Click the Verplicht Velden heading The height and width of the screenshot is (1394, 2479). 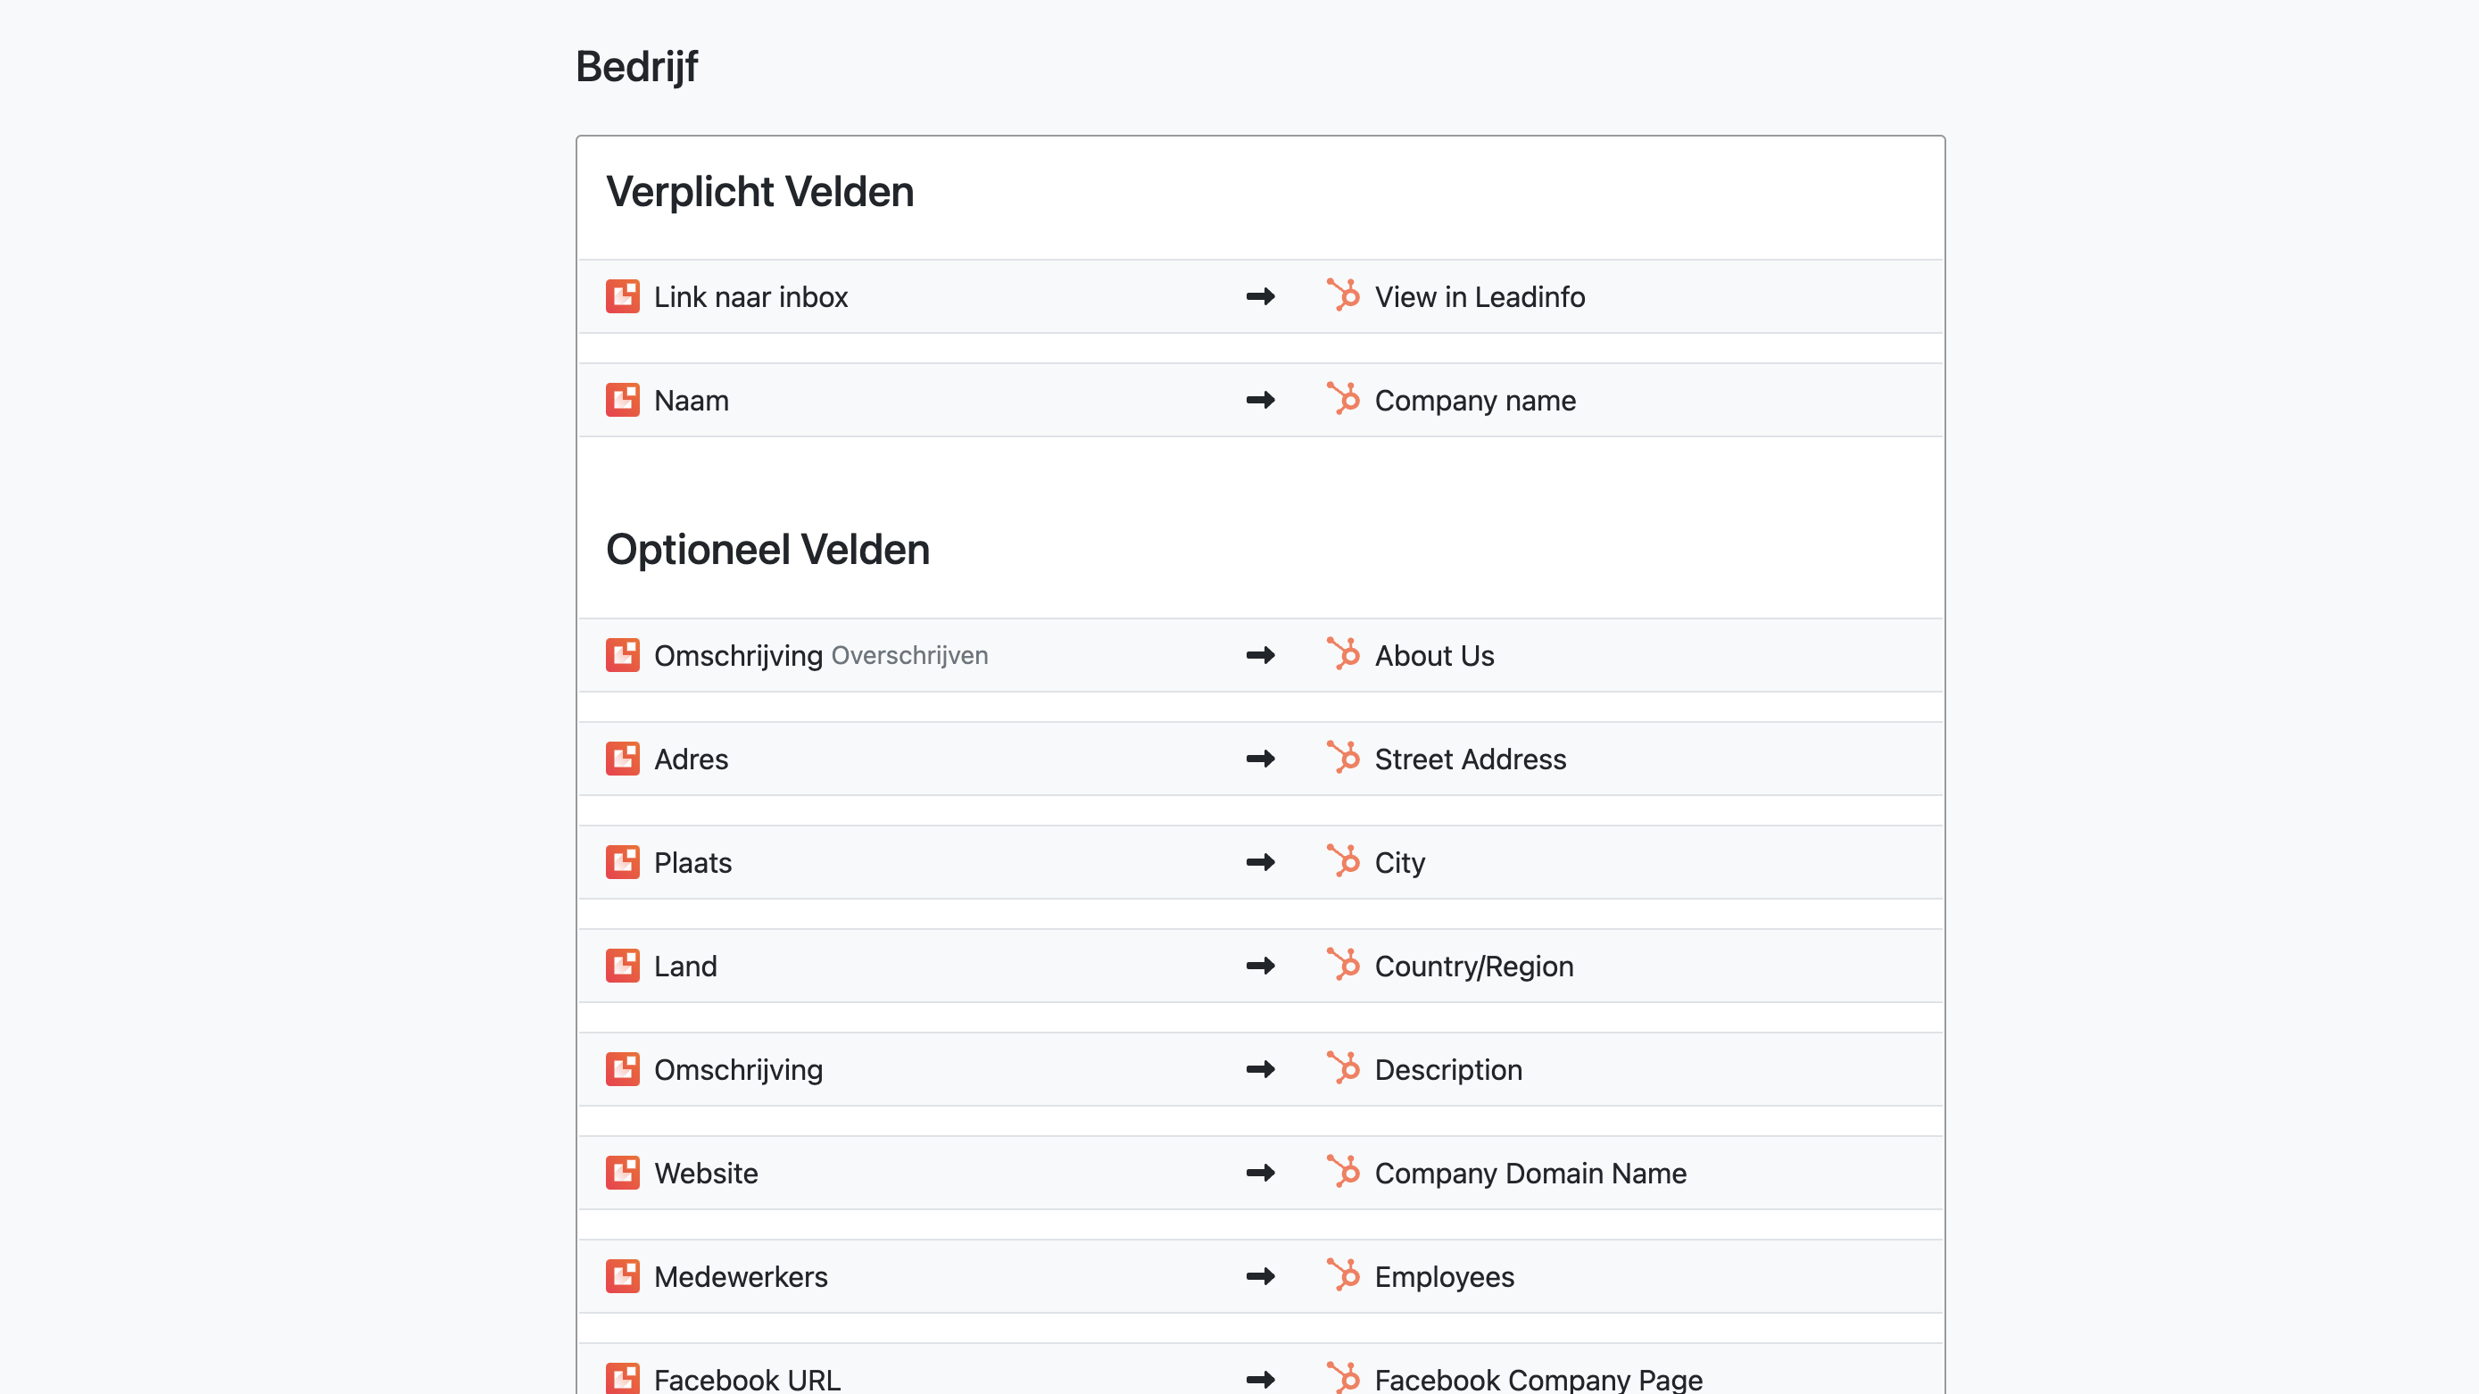[x=759, y=192]
